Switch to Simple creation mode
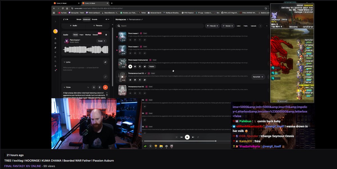The image size is (337, 169). pyautogui.click(x=79, y=19)
